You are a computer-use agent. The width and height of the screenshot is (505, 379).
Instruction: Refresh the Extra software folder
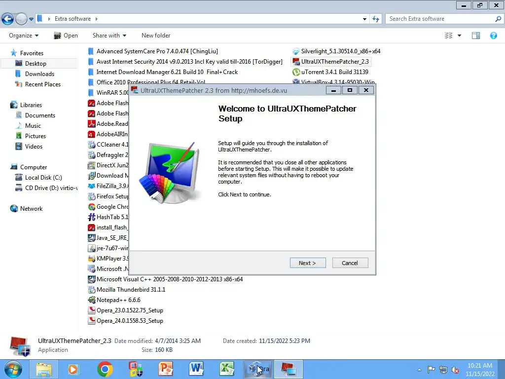click(375, 19)
